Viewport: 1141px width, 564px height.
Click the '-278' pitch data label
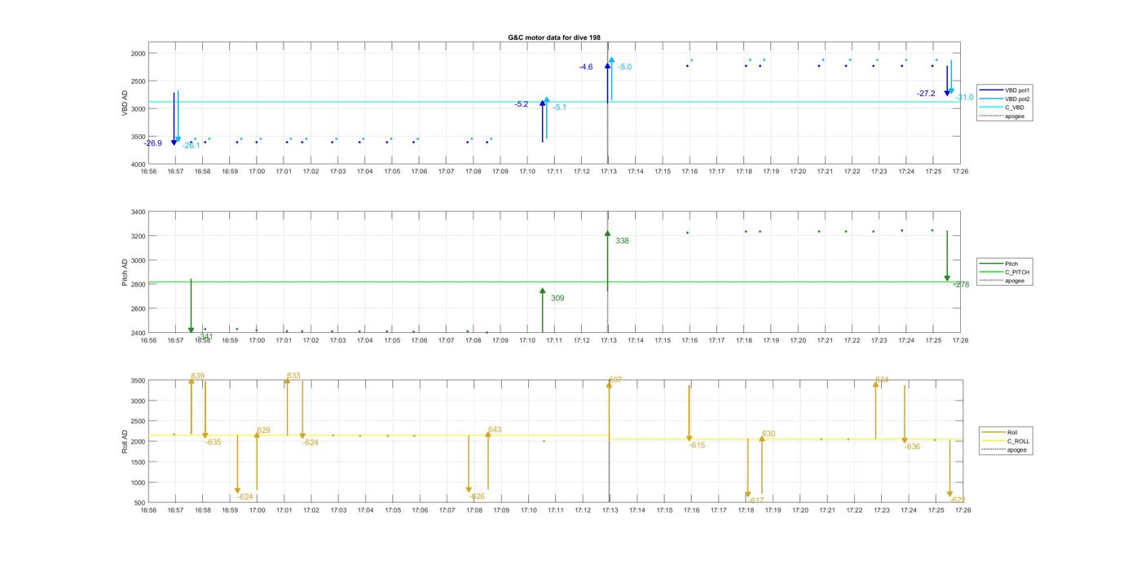[x=961, y=285]
